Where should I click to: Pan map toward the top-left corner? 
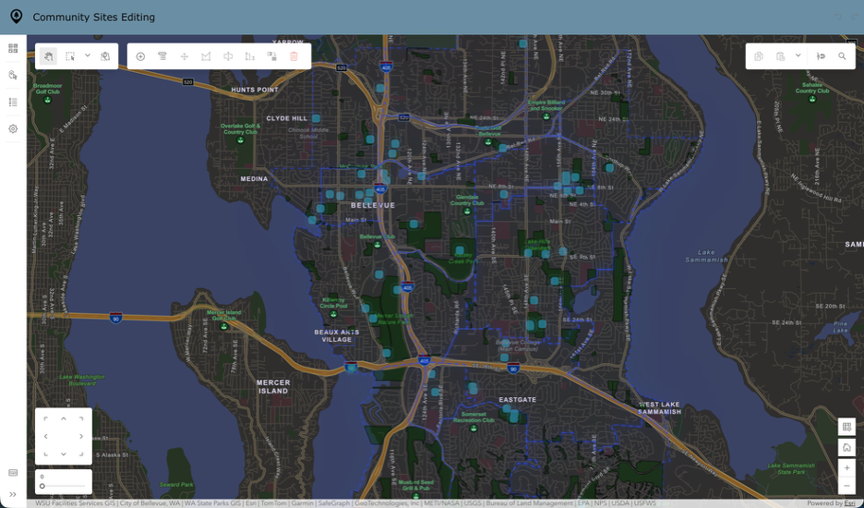click(46, 418)
